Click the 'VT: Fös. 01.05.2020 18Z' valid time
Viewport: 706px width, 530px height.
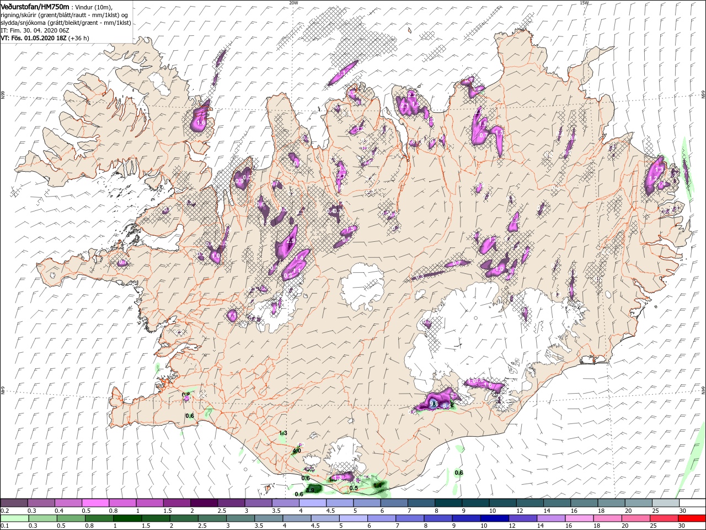tap(34, 38)
